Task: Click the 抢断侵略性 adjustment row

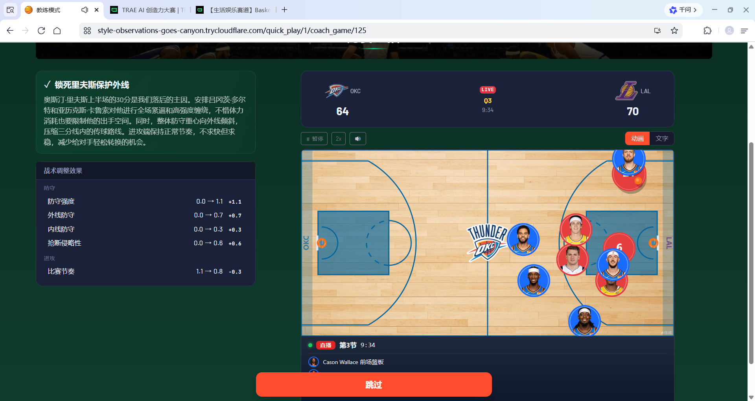Action: click(145, 243)
